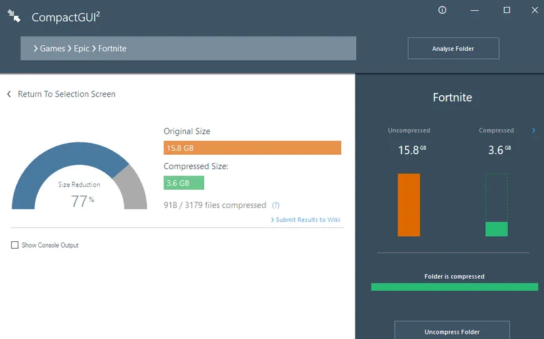Click the 3.6 GB value under Compressed
544x339 pixels.
pos(500,150)
